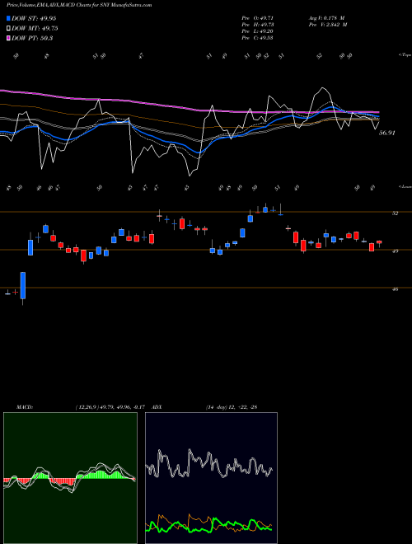Click the 'Avg V: 6.178 M' value
This screenshot has height=544, width=412.
point(326,17)
